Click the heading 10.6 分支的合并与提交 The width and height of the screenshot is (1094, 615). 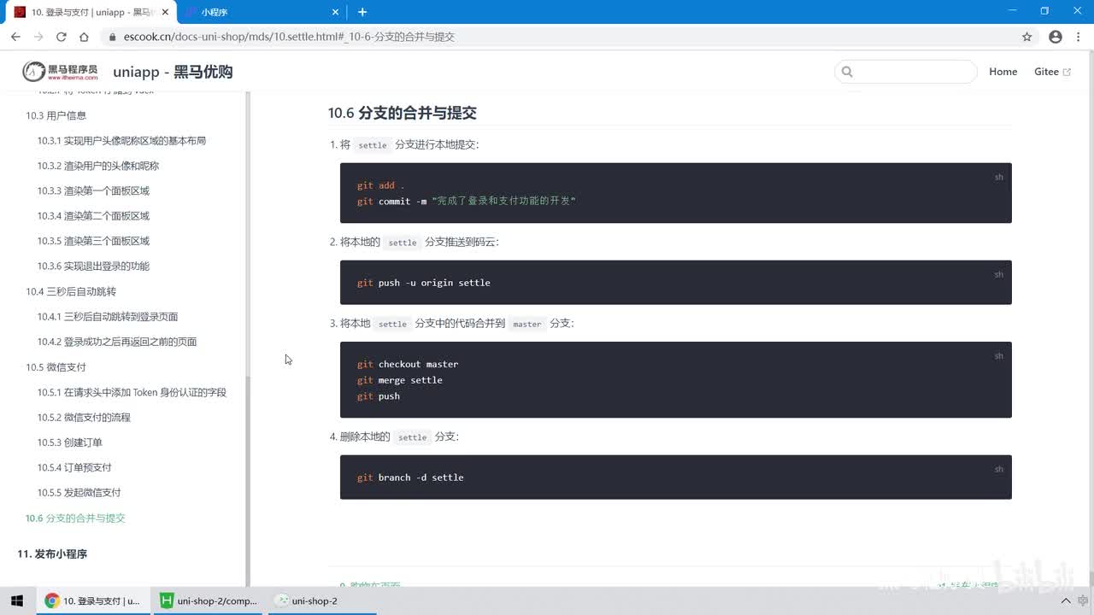tap(403, 113)
